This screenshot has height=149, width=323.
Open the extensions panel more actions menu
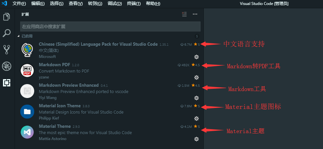coord(195,14)
